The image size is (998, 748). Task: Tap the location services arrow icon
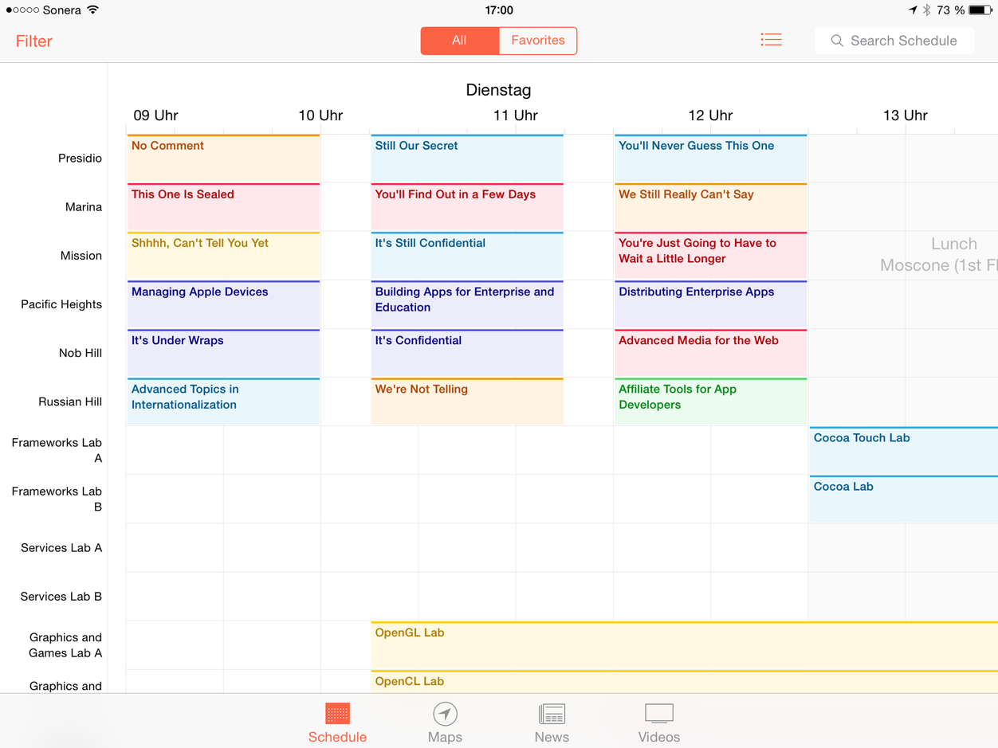(912, 10)
